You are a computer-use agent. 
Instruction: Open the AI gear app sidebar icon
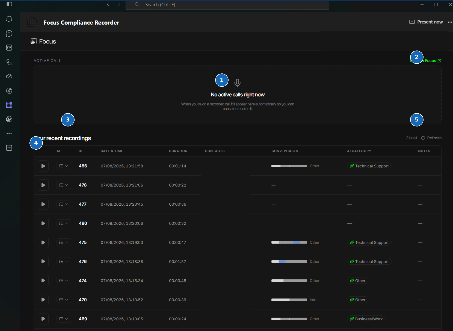9,119
